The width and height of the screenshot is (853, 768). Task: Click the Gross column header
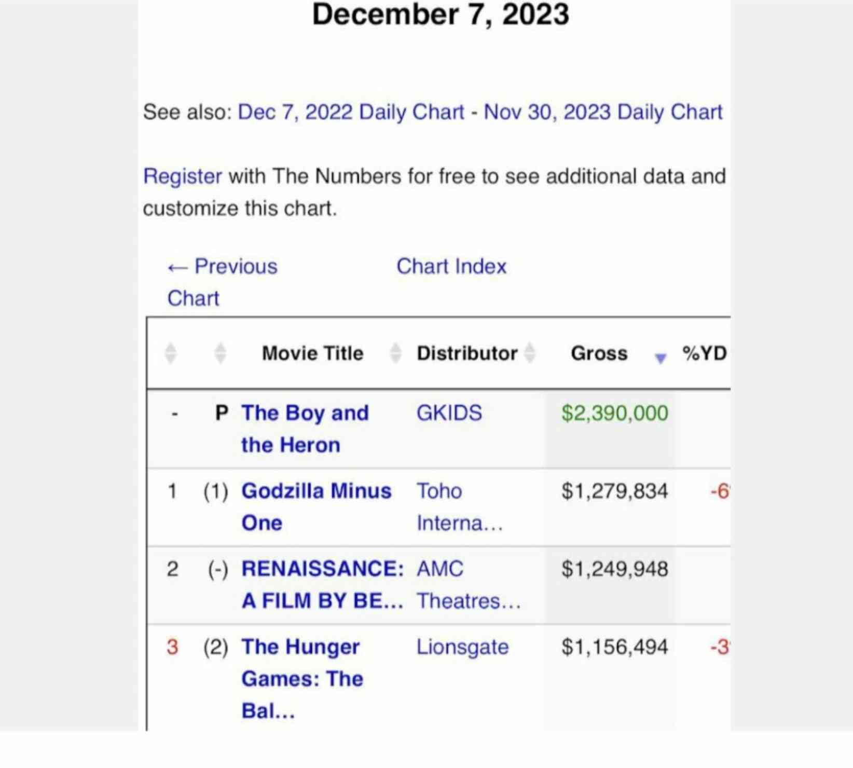(599, 353)
